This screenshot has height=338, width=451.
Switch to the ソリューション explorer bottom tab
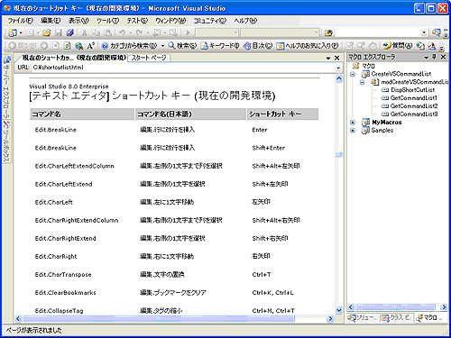point(363,317)
